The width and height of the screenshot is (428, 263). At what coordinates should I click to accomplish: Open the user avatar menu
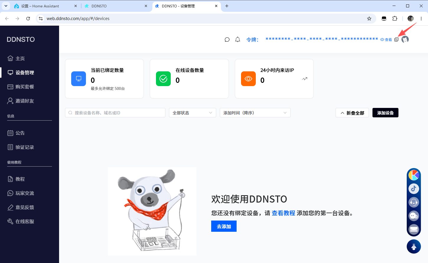tap(405, 39)
